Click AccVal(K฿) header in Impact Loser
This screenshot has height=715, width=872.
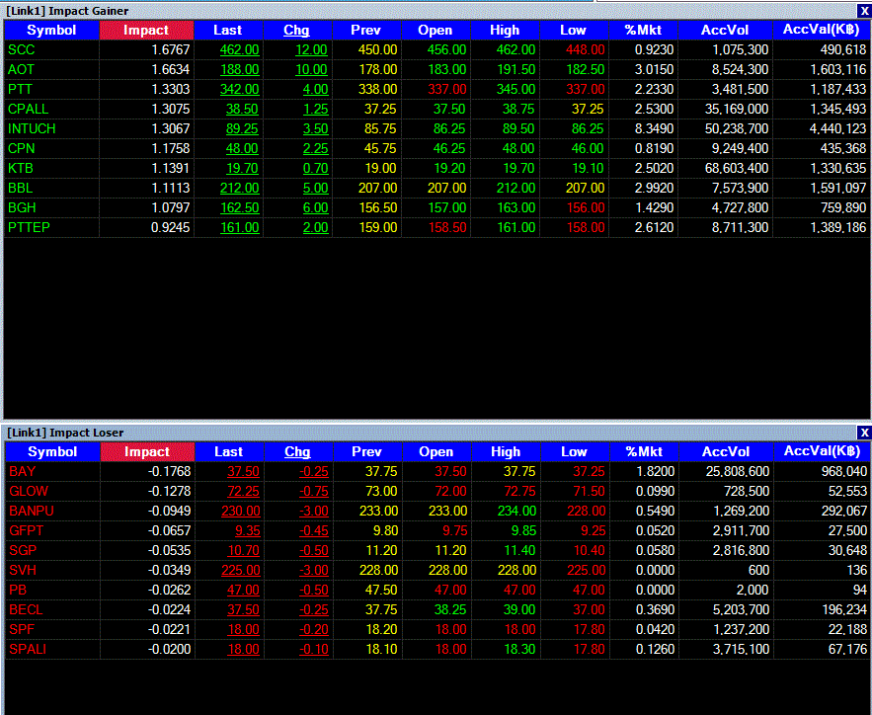coord(823,451)
